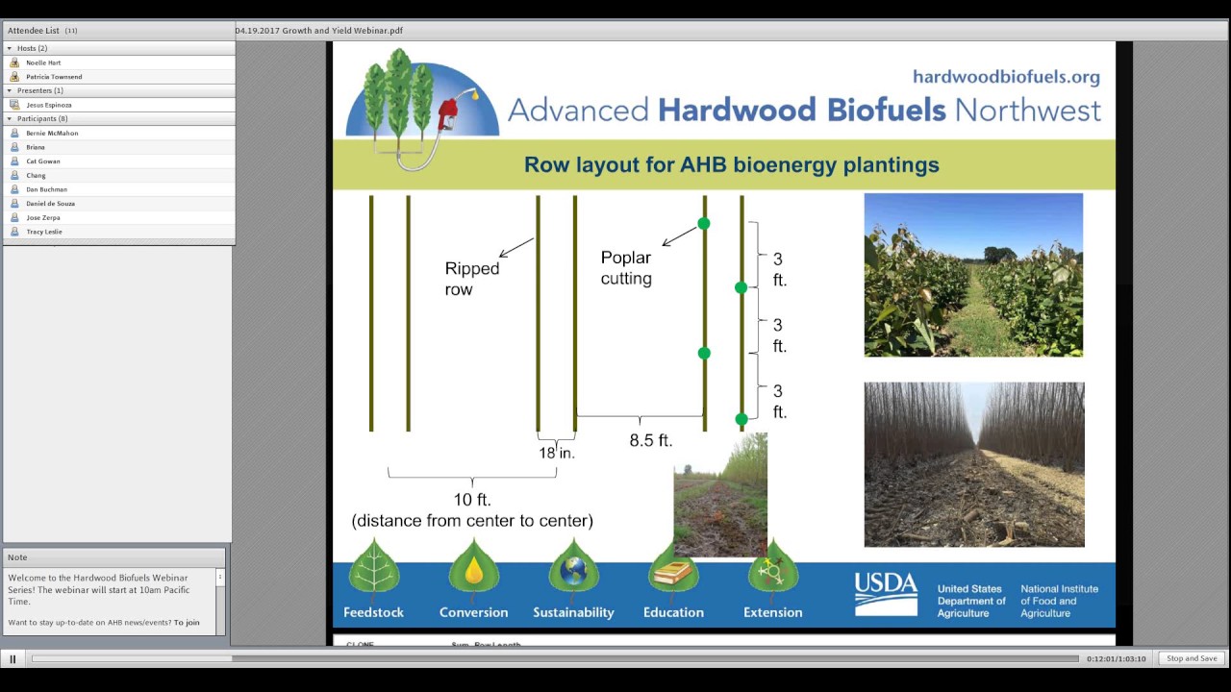Click the playback time 0:12:01/1:03:10
The width and height of the screenshot is (1231, 692).
1117,659
